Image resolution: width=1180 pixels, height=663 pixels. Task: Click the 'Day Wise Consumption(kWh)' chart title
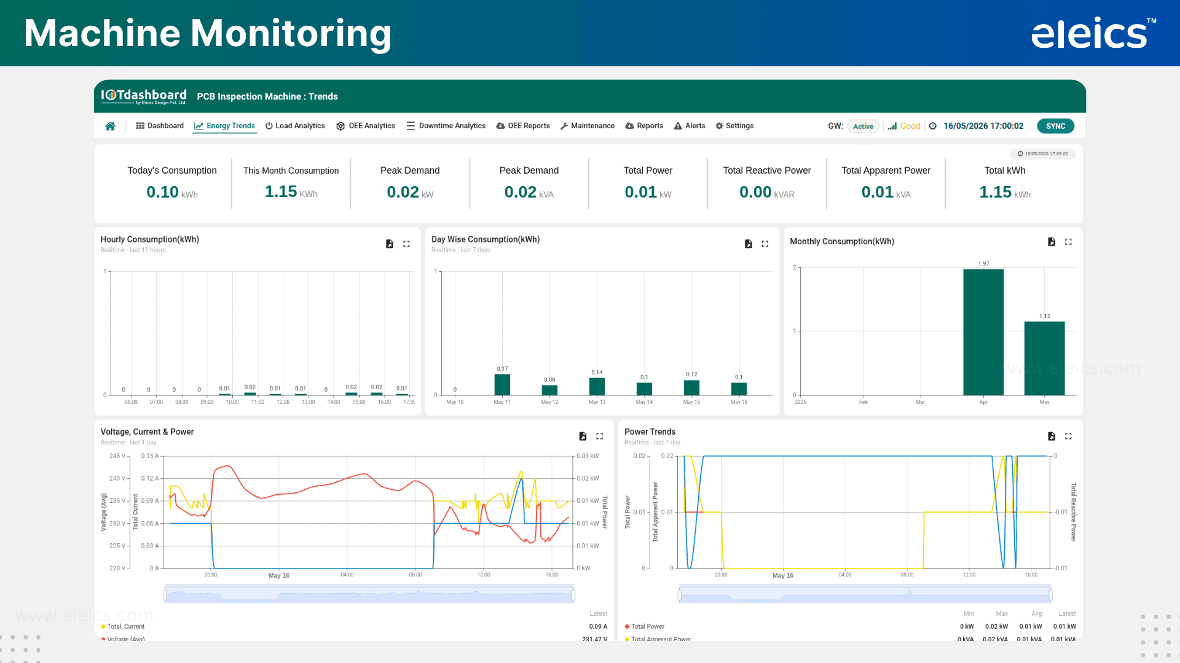pyautogui.click(x=486, y=239)
